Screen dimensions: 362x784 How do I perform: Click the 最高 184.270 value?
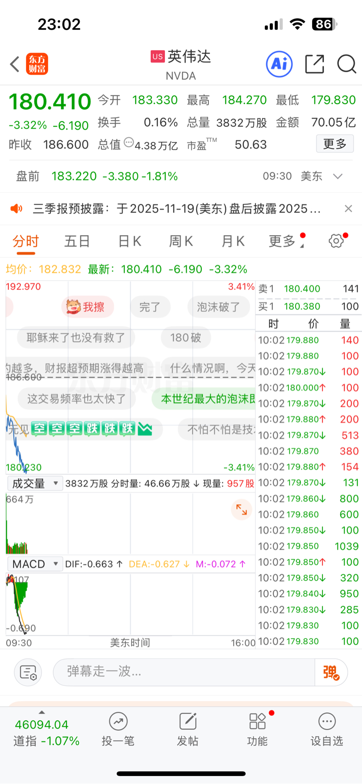point(244,100)
